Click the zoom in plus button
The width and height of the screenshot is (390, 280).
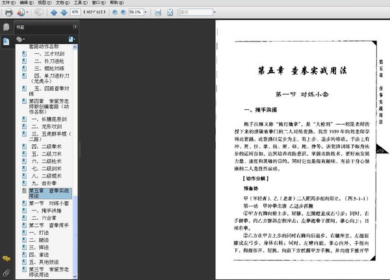[x=123, y=12]
